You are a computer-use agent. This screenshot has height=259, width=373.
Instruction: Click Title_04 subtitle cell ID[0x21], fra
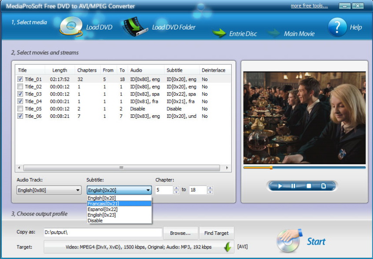point(181,101)
